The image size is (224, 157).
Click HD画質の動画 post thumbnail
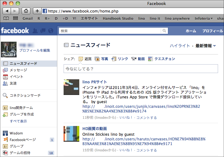[x=71, y=134]
